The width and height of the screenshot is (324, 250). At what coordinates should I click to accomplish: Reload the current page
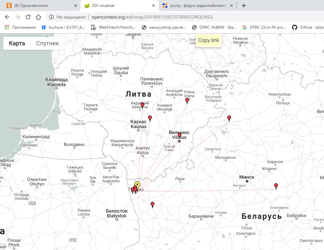point(28,17)
